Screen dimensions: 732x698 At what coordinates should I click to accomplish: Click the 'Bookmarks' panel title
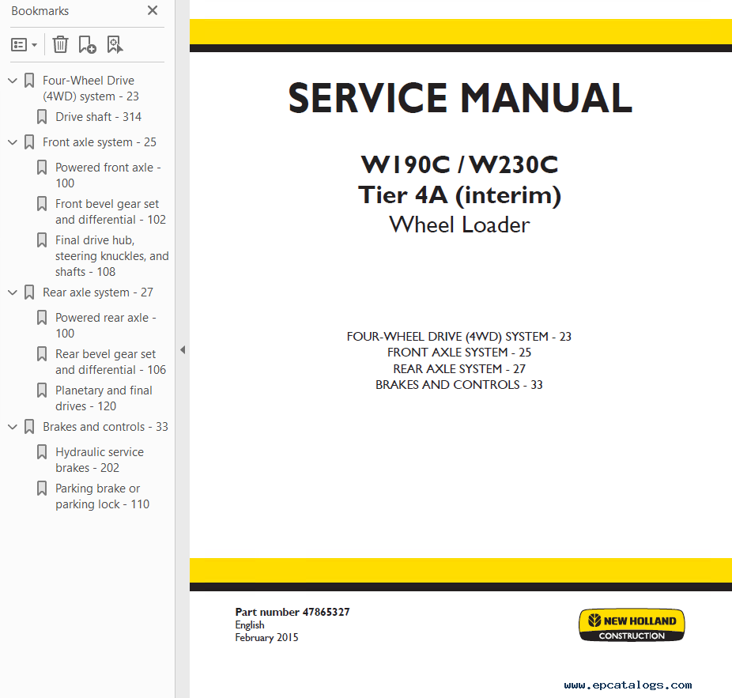coord(40,11)
